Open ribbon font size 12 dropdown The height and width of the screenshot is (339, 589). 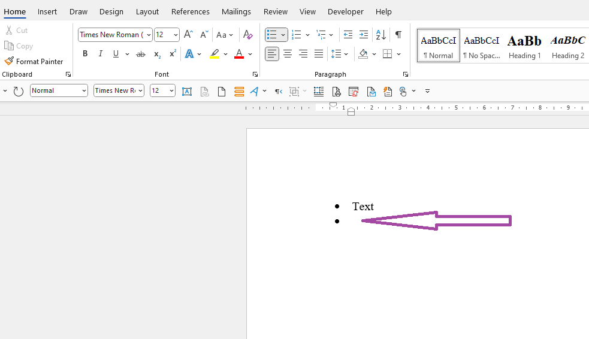tap(176, 35)
